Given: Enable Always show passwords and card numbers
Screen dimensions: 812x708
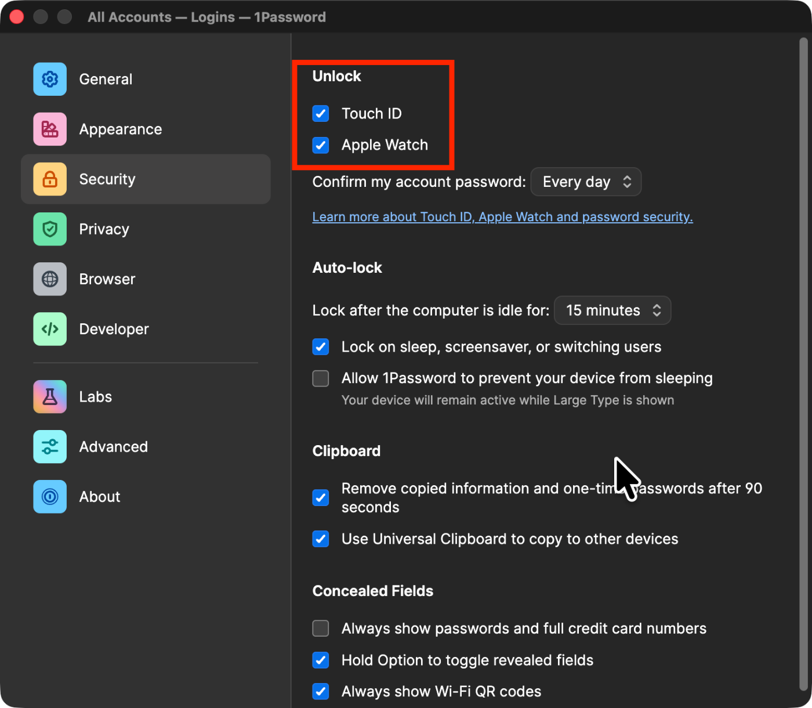Looking at the screenshot, I should [321, 628].
